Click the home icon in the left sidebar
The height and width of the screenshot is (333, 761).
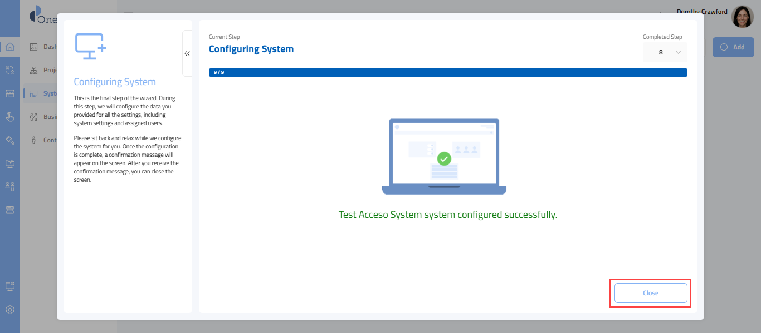click(10, 47)
